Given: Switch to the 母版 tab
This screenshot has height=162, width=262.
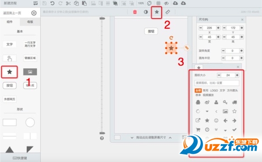Looking at the screenshot, I should (30, 22).
